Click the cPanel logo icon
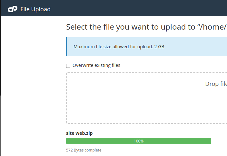This screenshot has width=227, height=156. [12, 9]
